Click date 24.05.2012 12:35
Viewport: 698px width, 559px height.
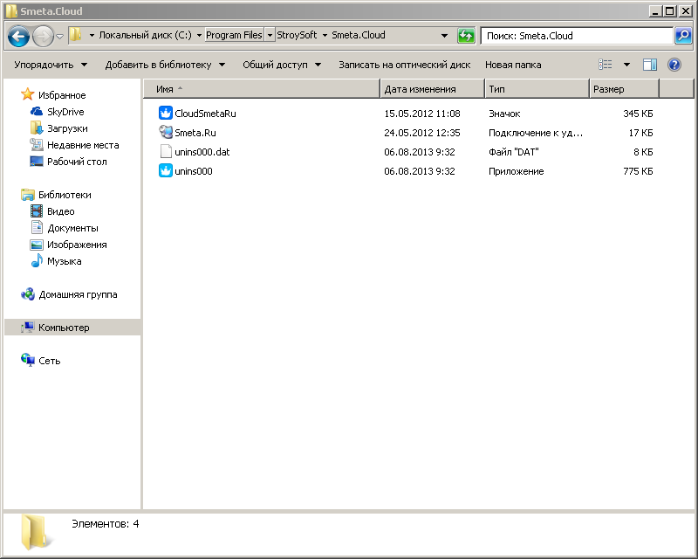422,133
